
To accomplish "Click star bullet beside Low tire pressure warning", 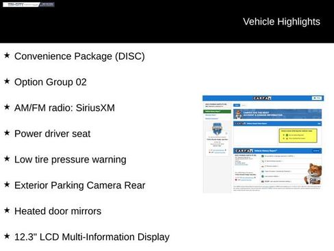I will (7, 158).
